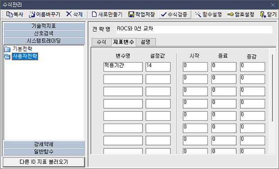Close the 수식관리 window
Image resolution: width=279 pixels, height=169 pixels.
click(x=273, y=5)
